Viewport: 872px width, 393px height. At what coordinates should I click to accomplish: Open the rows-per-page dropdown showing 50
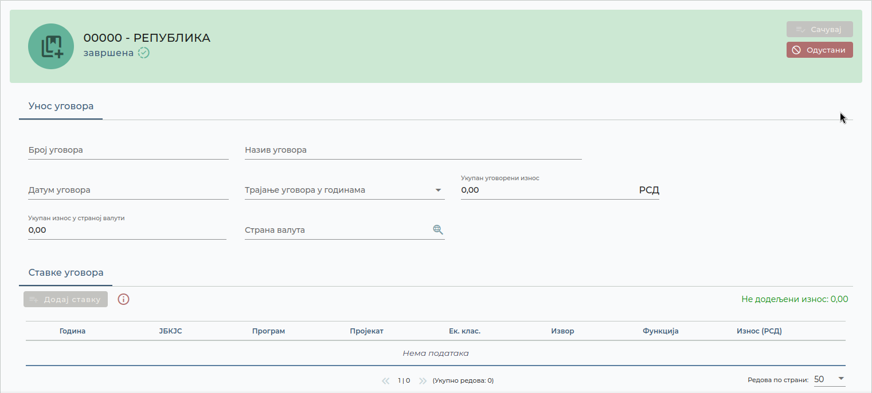830,379
